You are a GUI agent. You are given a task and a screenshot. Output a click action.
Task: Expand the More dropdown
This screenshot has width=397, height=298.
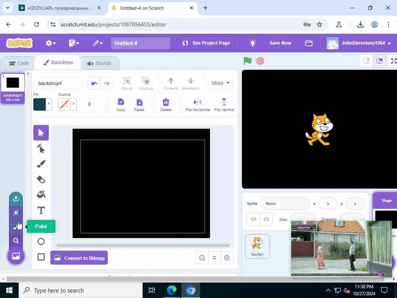click(220, 83)
